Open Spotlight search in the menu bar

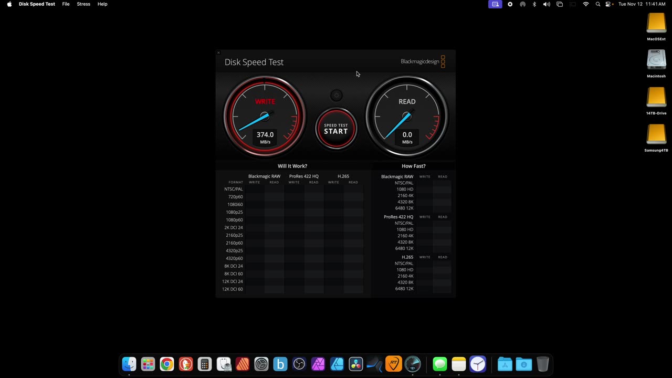[x=598, y=4]
